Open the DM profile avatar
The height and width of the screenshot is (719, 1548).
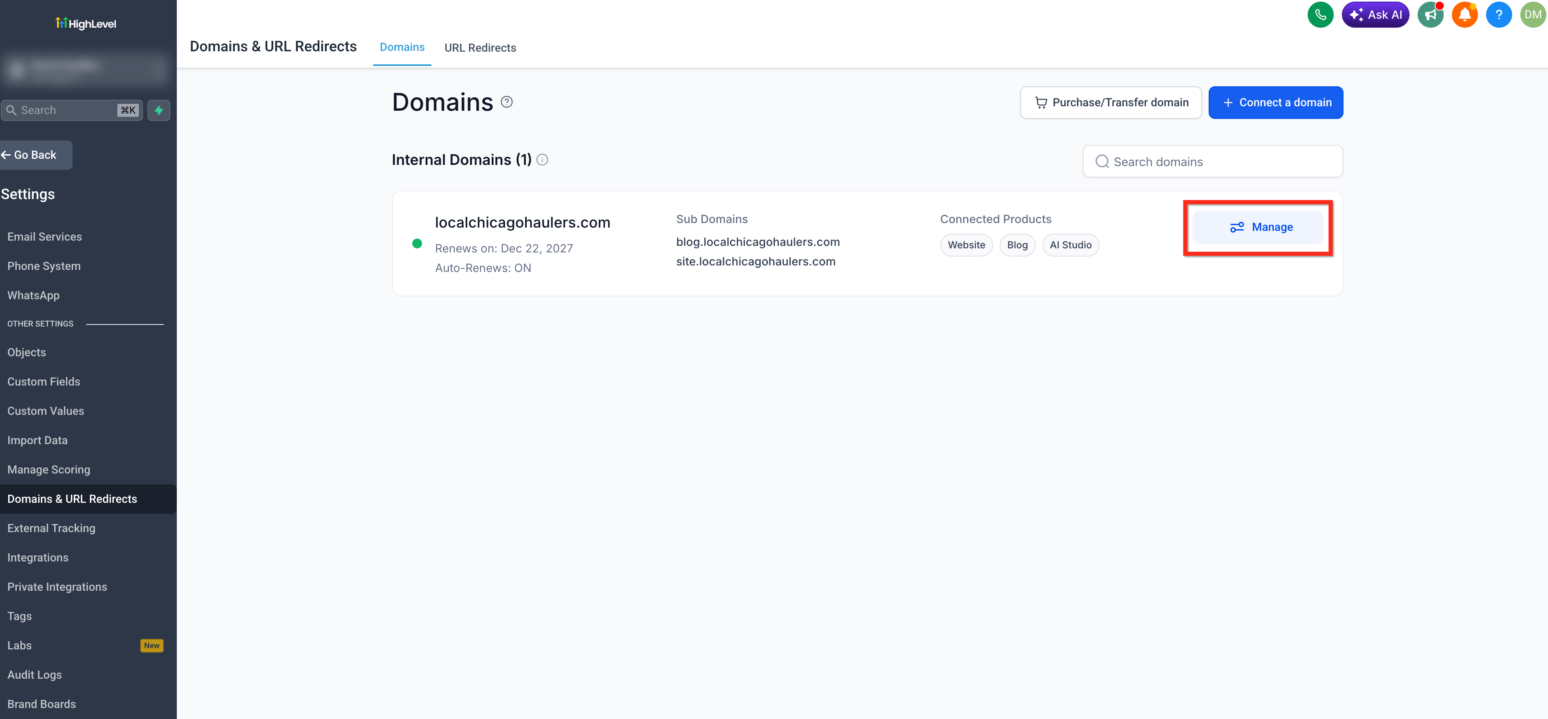coord(1533,14)
